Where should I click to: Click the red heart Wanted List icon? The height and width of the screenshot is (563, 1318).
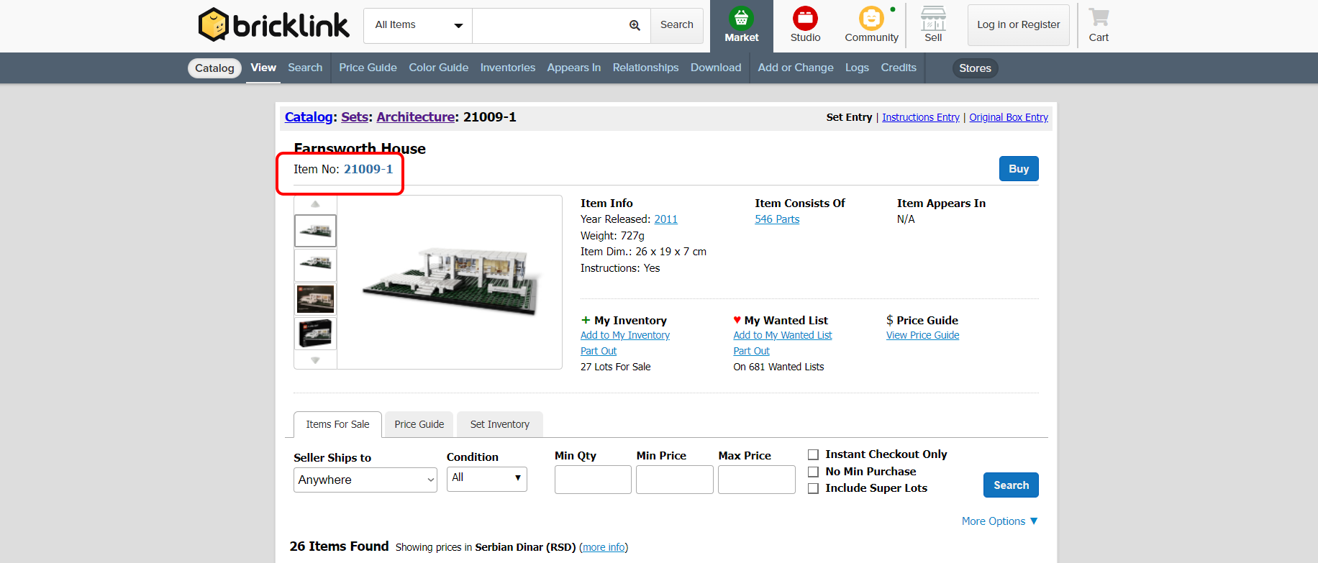(737, 320)
